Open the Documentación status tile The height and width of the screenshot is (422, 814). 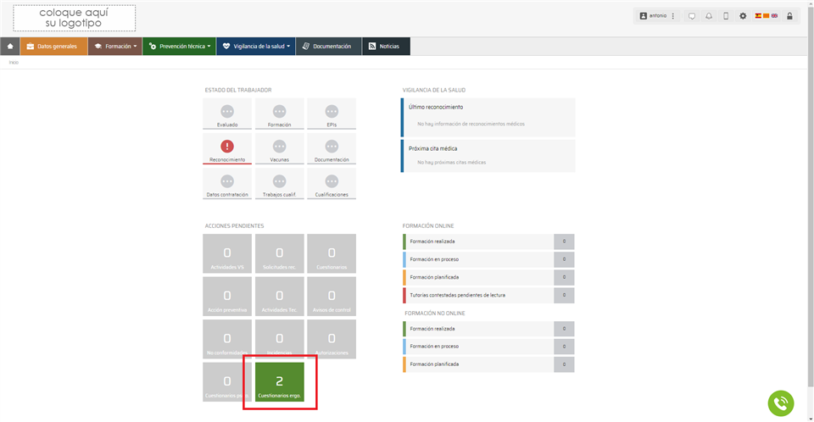332,149
